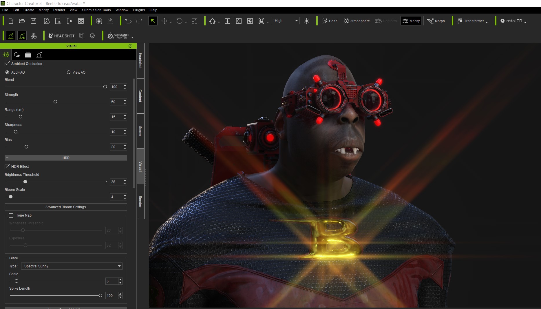Switch to the Content side tab
The height and width of the screenshot is (309, 541).
(x=140, y=96)
